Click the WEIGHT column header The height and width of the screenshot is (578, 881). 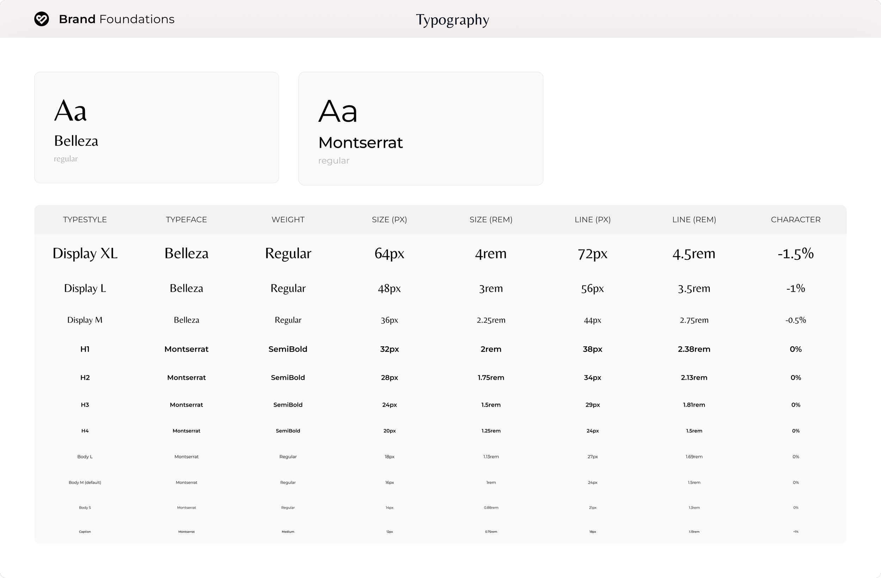click(288, 220)
